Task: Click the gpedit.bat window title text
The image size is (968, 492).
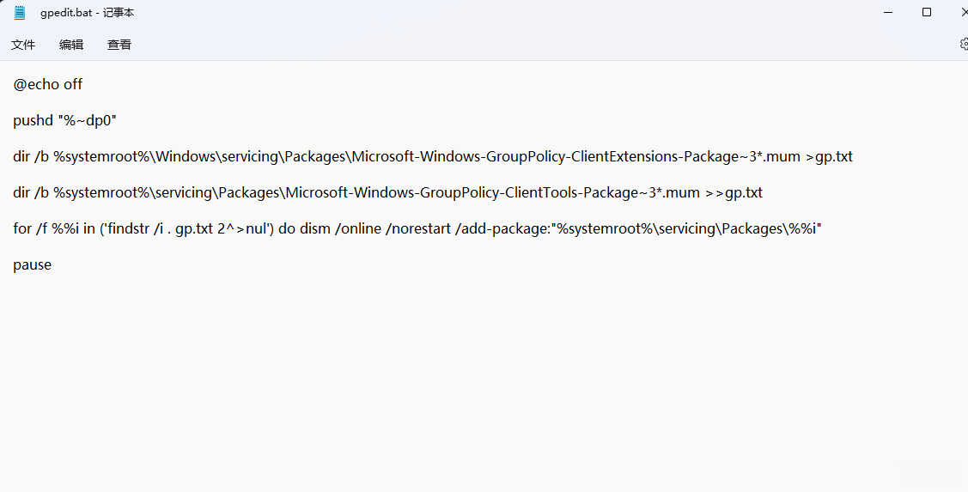Action: (x=87, y=13)
